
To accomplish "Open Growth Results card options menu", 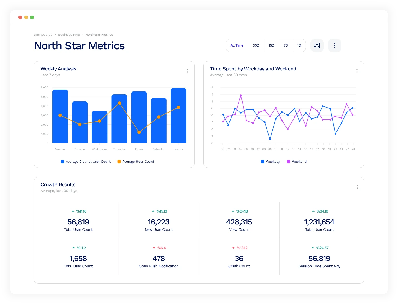I will point(358,187).
